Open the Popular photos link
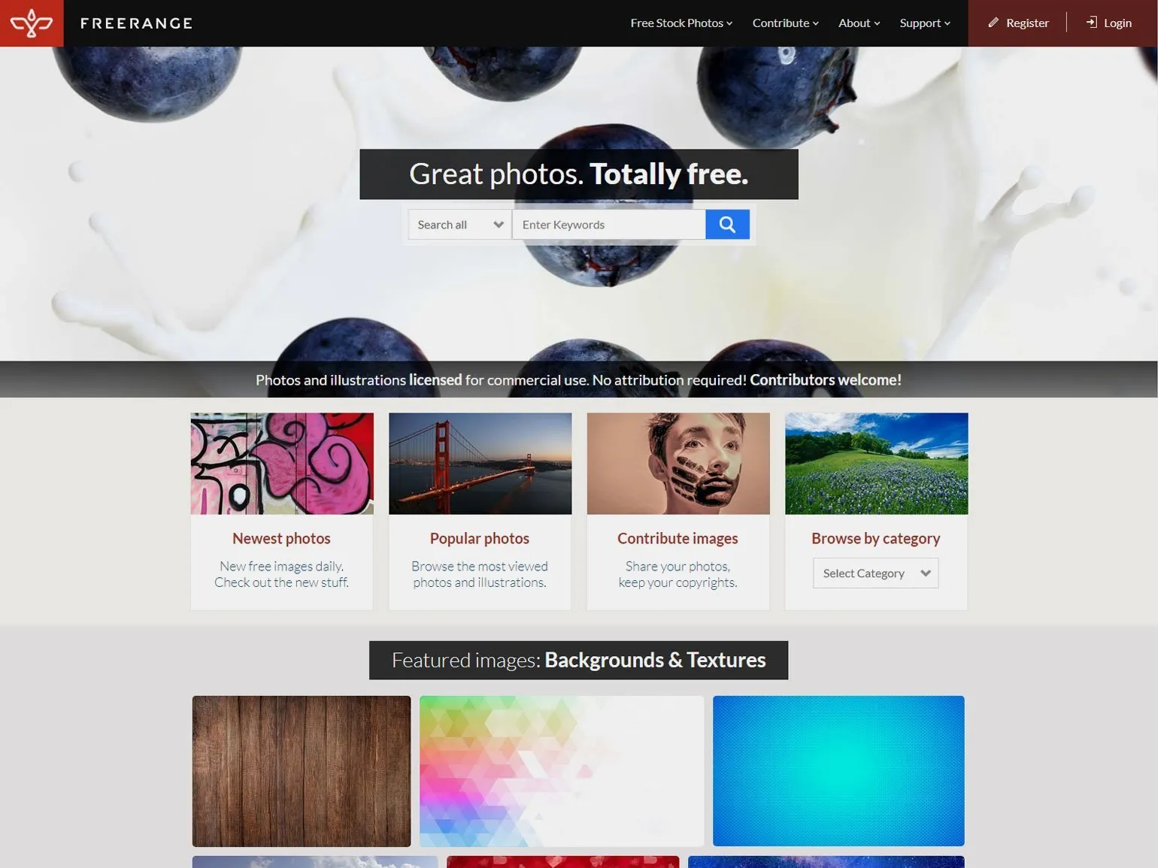 tap(480, 538)
